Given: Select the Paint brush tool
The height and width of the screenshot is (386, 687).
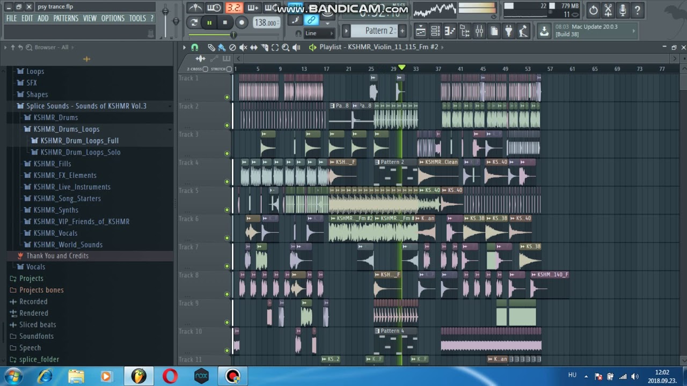Looking at the screenshot, I should coord(222,47).
